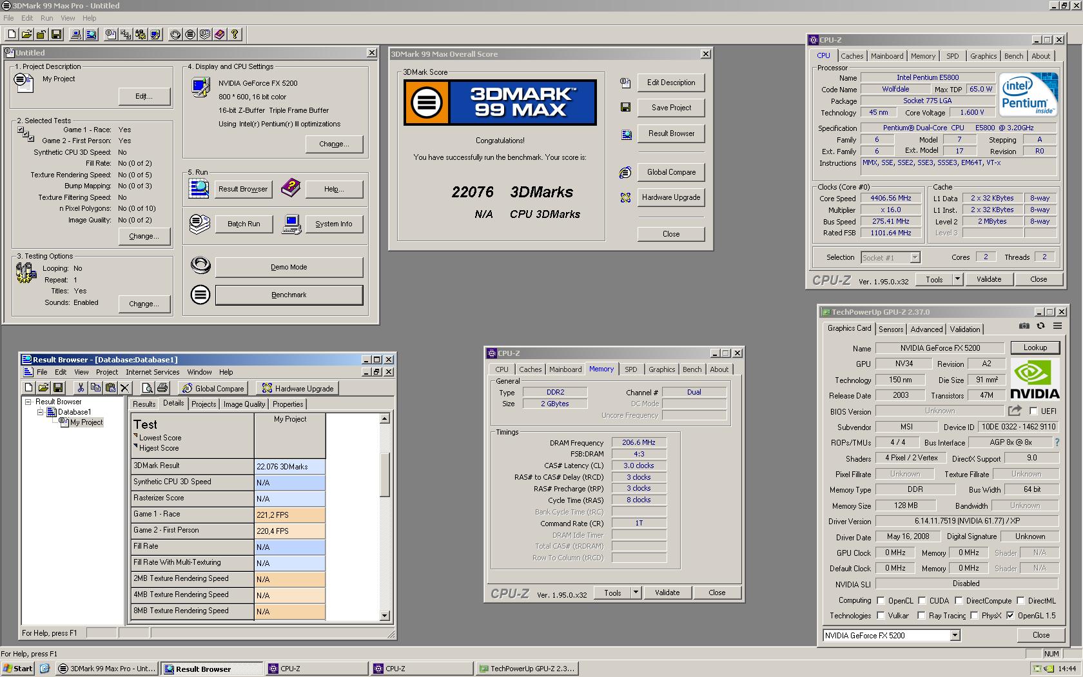The height and width of the screenshot is (677, 1083).
Task: Click the Save icon in Result Browser toolbar
Action: click(58, 388)
